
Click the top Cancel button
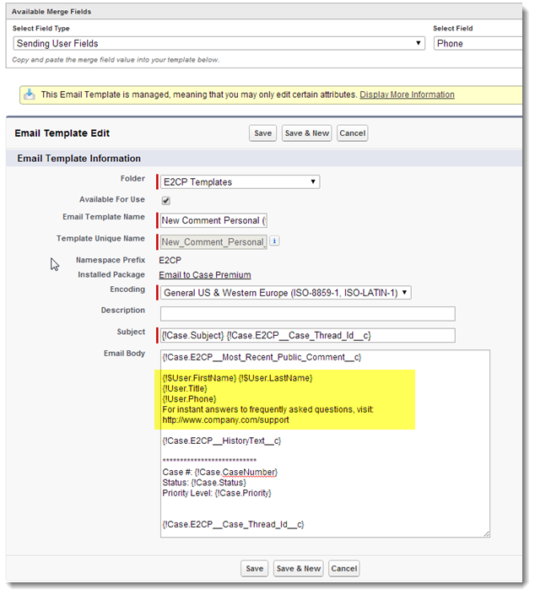click(352, 133)
